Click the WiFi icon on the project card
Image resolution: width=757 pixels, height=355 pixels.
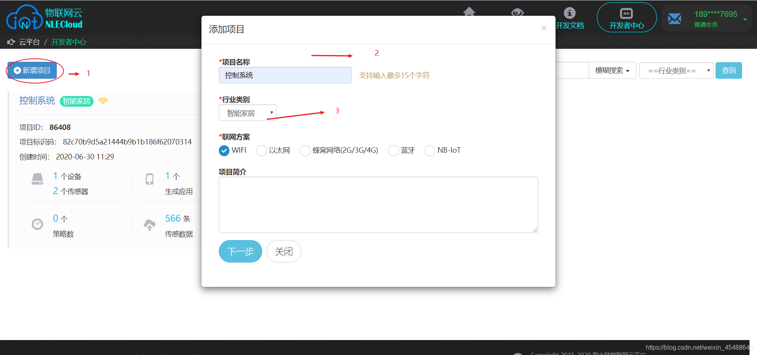coord(103,101)
